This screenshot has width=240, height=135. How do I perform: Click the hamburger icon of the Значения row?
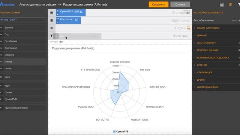click(x=52, y=12)
